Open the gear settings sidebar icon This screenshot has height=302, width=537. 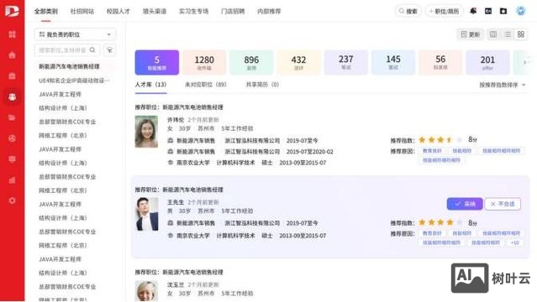(x=12, y=200)
